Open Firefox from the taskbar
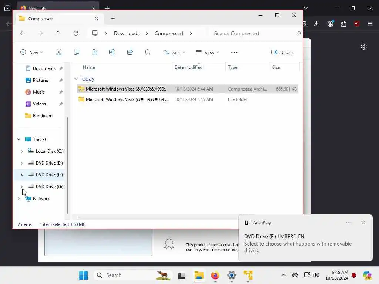This screenshot has height=284, width=379. coord(215,275)
